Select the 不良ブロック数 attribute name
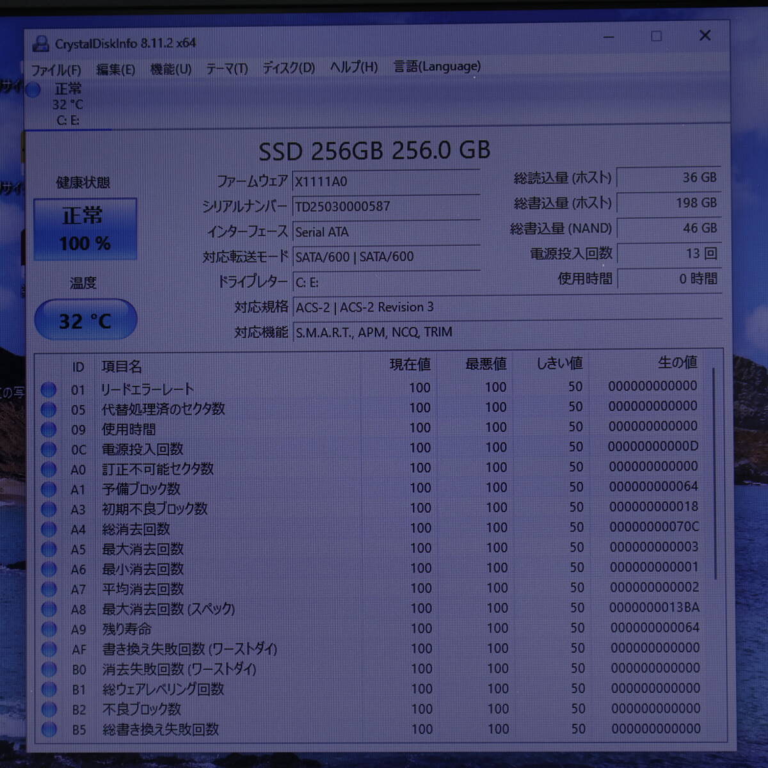Viewport: 768px width, 768px height. (x=142, y=709)
